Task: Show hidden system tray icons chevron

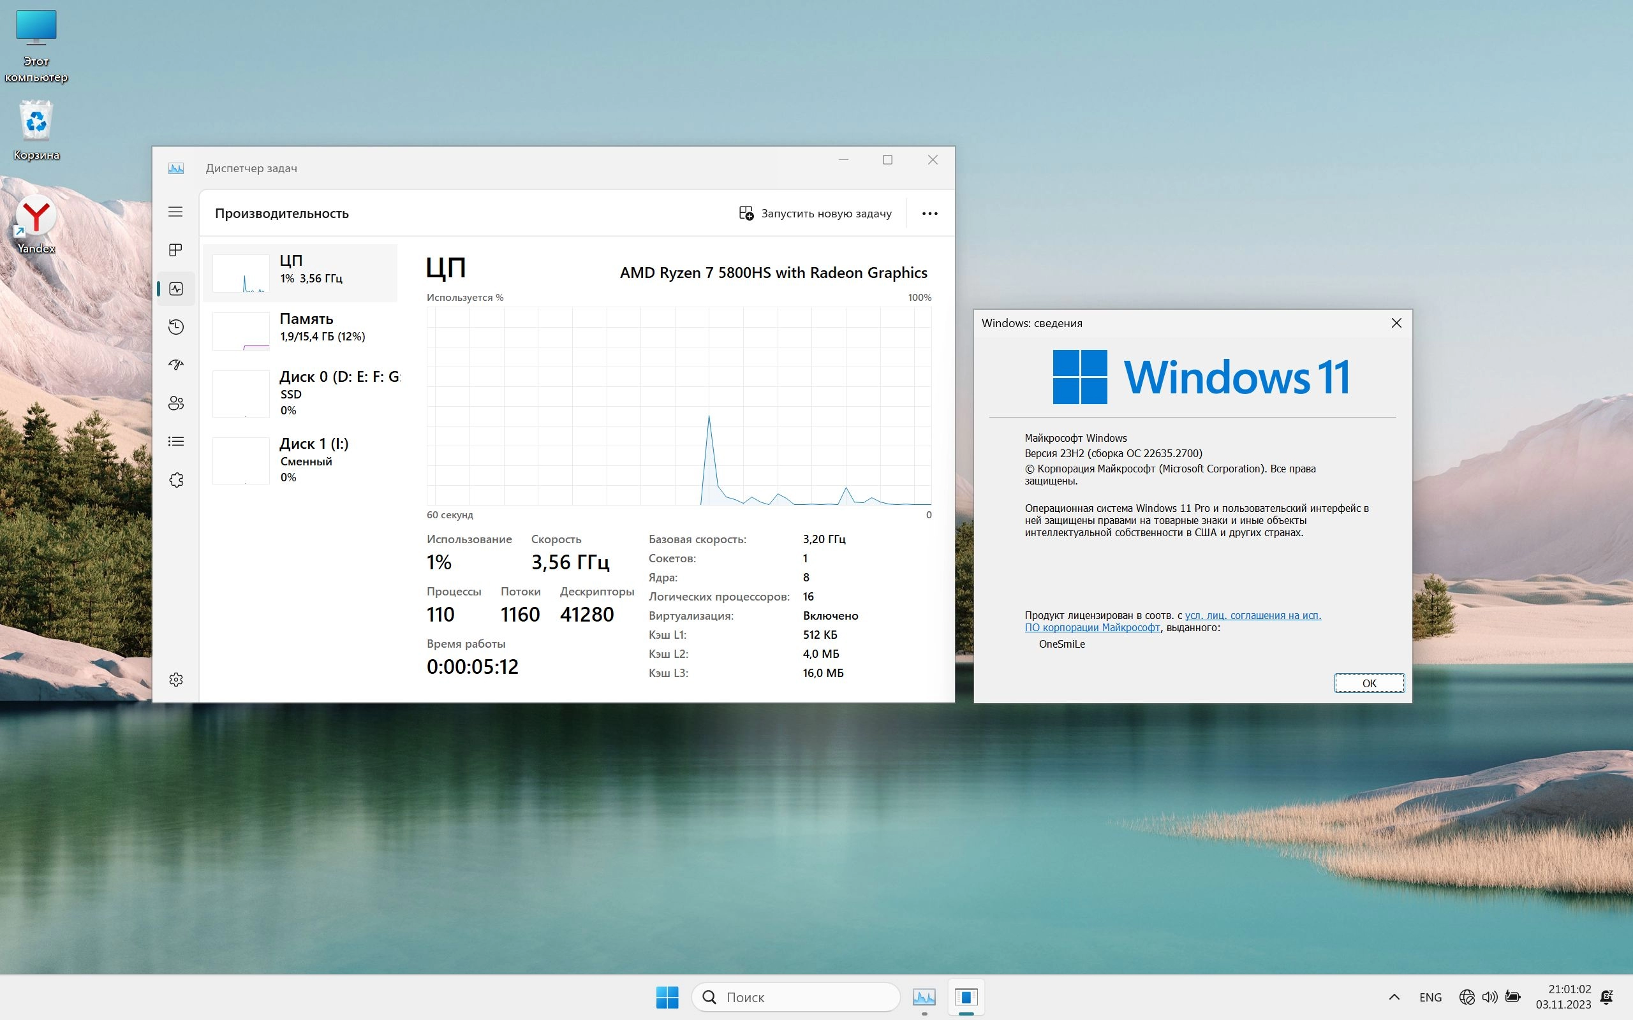Action: coord(1394,997)
